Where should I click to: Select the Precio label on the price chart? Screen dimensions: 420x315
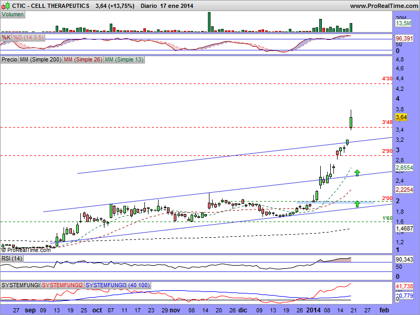pyautogui.click(x=9, y=59)
